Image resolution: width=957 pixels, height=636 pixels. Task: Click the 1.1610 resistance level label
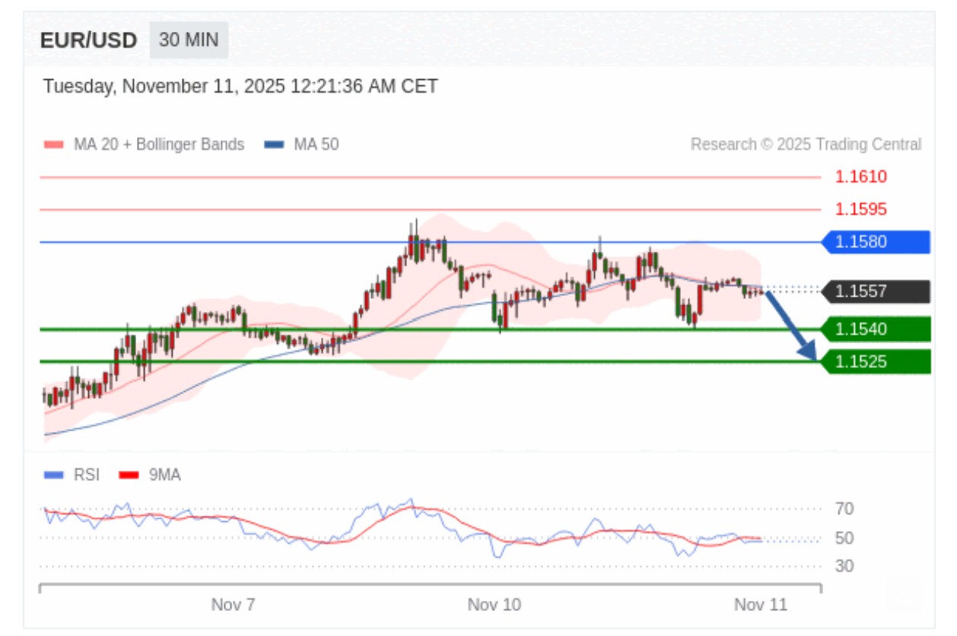coord(860,177)
